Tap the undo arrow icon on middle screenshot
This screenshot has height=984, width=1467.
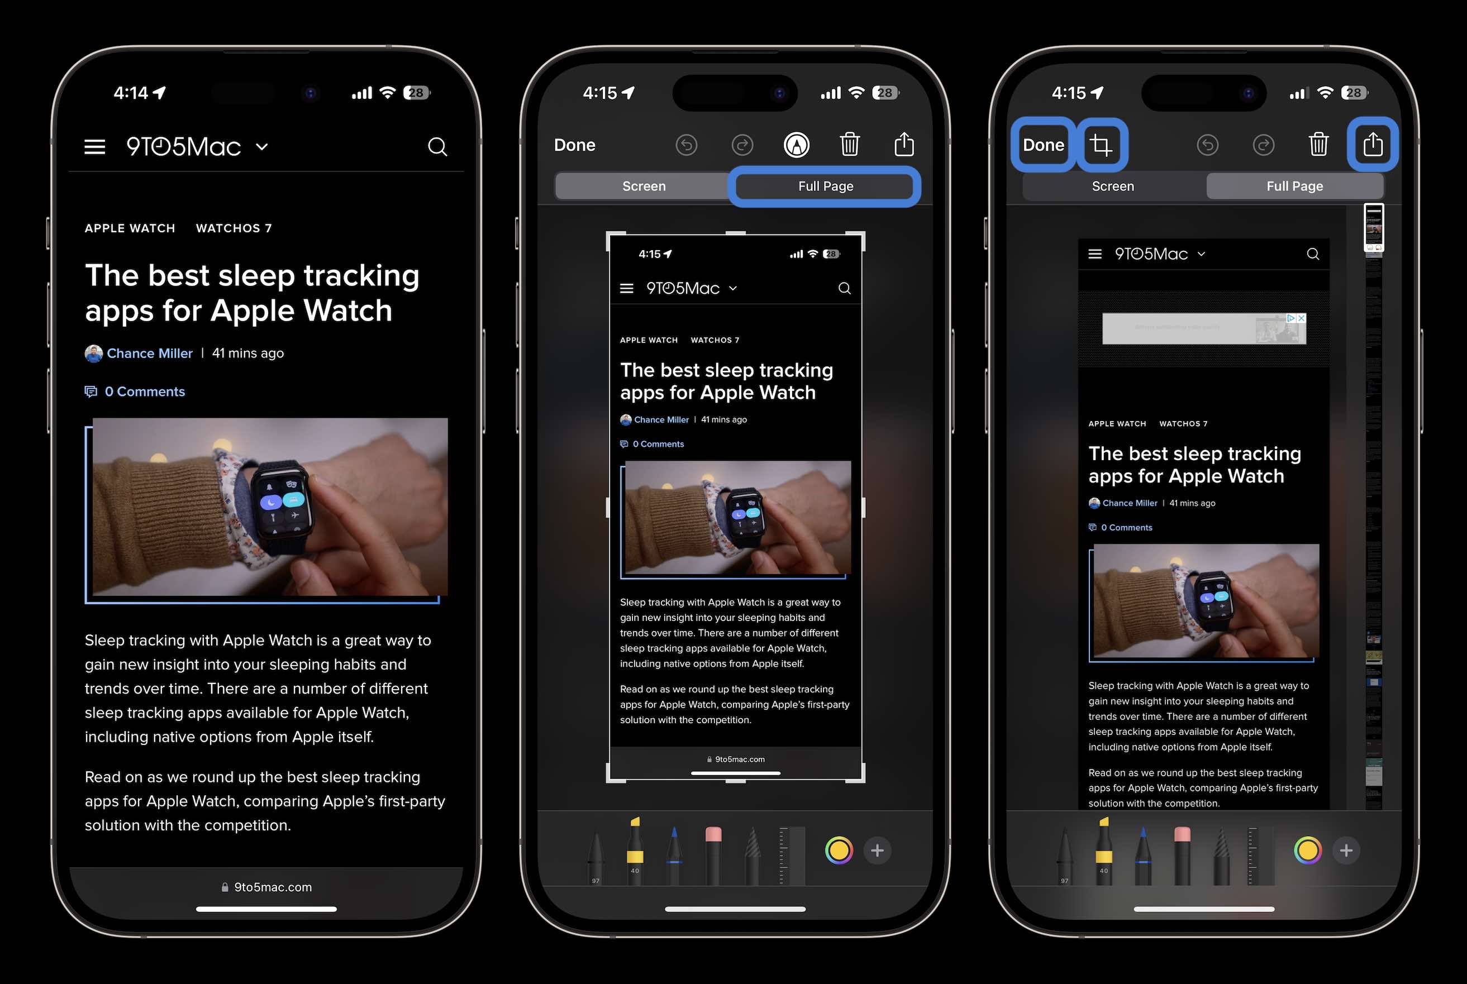coord(686,144)
